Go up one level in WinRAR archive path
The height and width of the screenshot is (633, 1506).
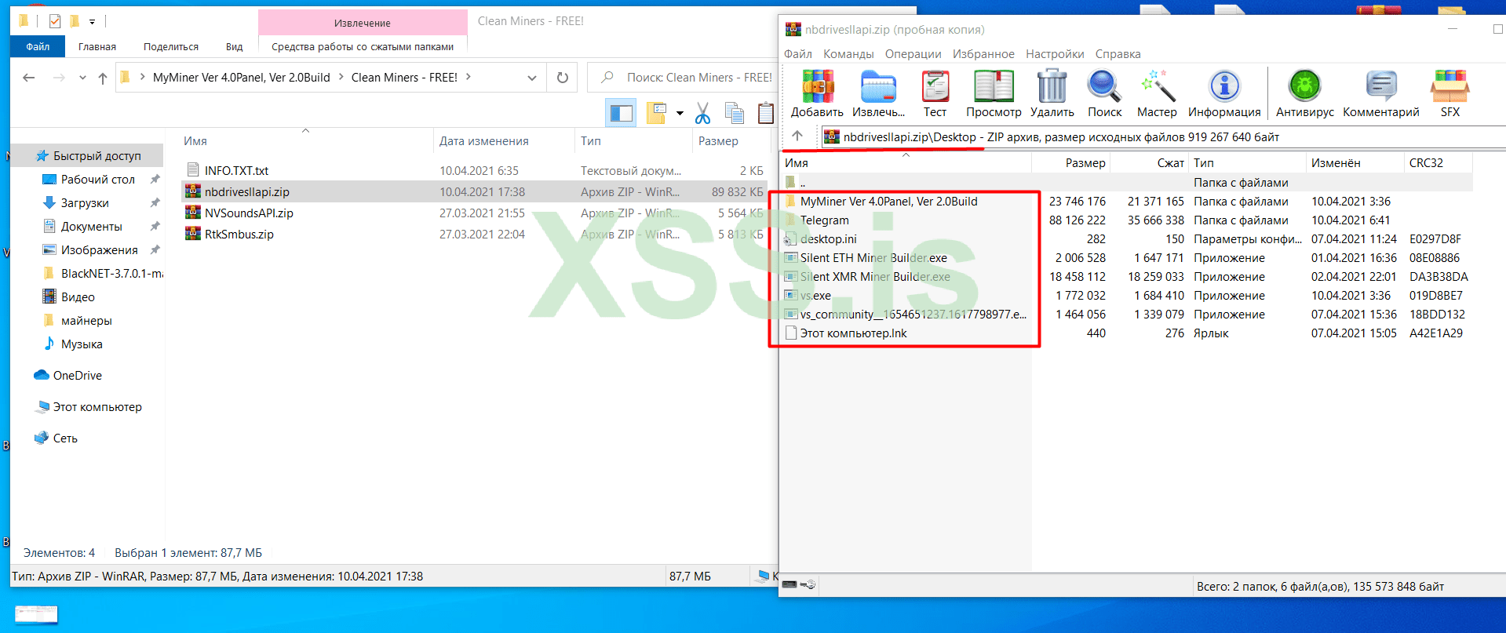797,136
